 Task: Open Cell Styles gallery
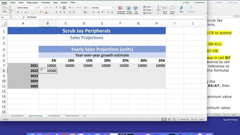pos(136,10)
